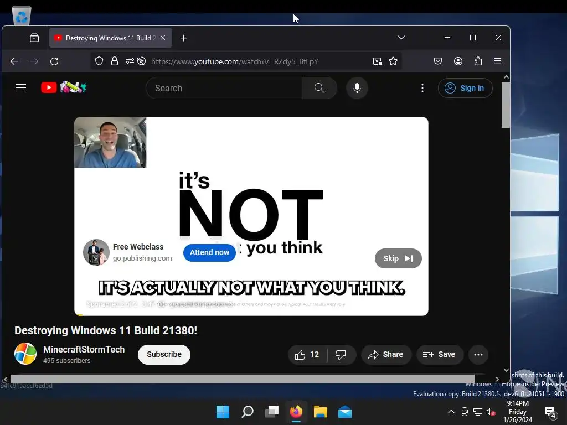Viewport: 567px width, 425px height.
Task: Share this video
Action: tap(386, 355)
